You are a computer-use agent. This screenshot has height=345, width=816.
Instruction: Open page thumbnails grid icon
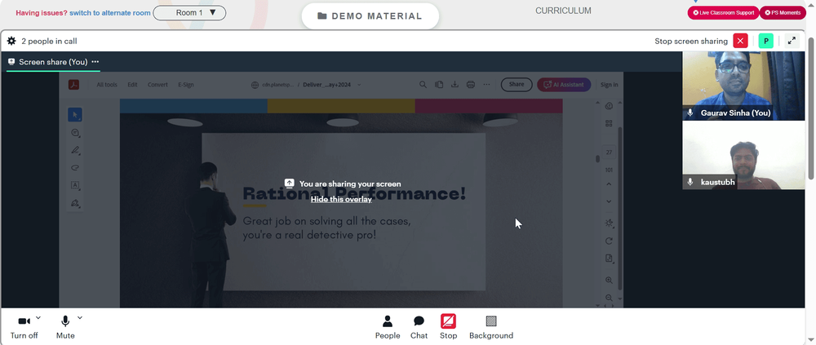coord(609,123)
